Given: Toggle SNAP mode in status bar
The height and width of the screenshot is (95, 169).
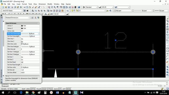Looking at the screenshot, I should (x=24, y=89).
